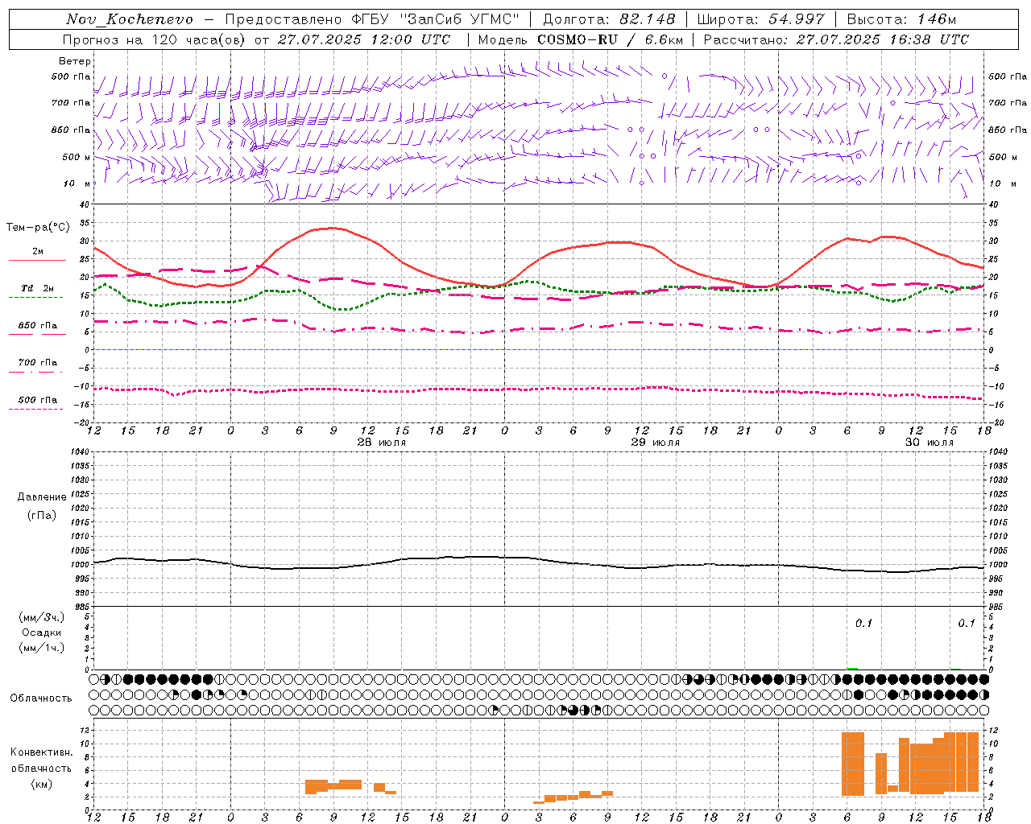Click the 'Широта: 54.997' latitude value
1031x824 pixels.
[x=761, y=19]
